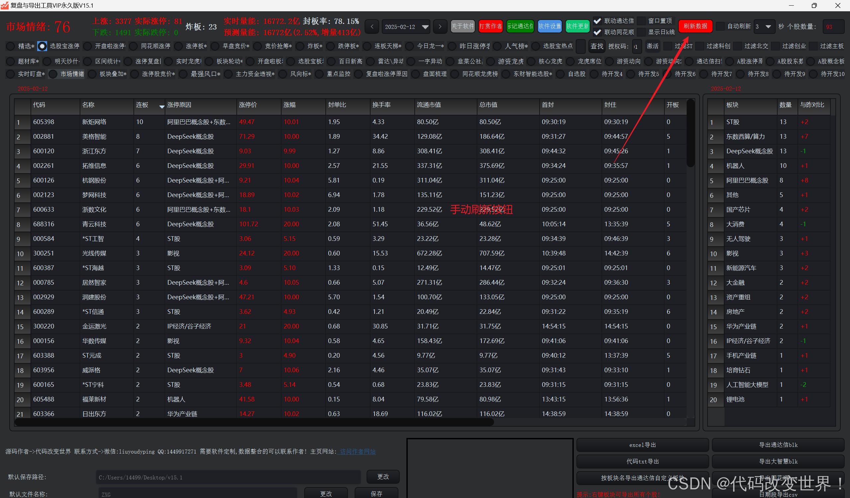Screen dimensions: 850x498
Task: Click the 连板 column sort arrow
Action: [x=162, y=107]
